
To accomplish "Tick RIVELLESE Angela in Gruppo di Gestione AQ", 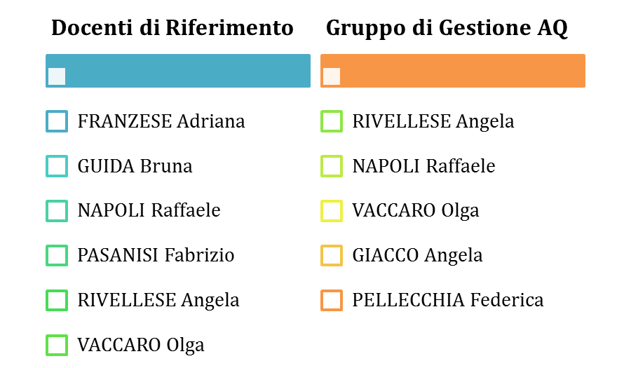I will pos(332,121).
